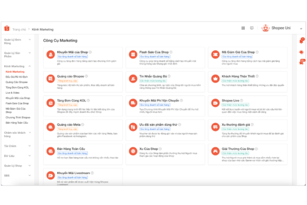This screenshot has height=205, width=307.
Task: Click the Khuyến Mãi của Shop icon
Action: coord(51,54)
